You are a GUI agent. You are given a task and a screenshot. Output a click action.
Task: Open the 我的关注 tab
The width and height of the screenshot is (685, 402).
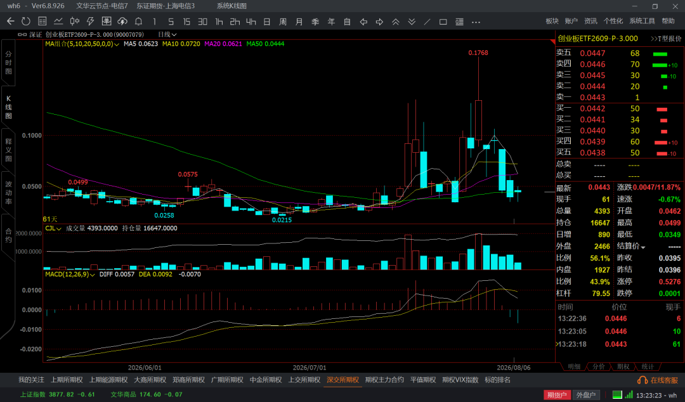tap(32, 380)
